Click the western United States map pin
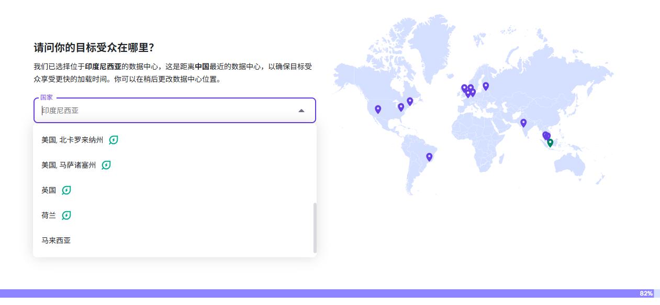The image size is (660, 305). [378, 109]
